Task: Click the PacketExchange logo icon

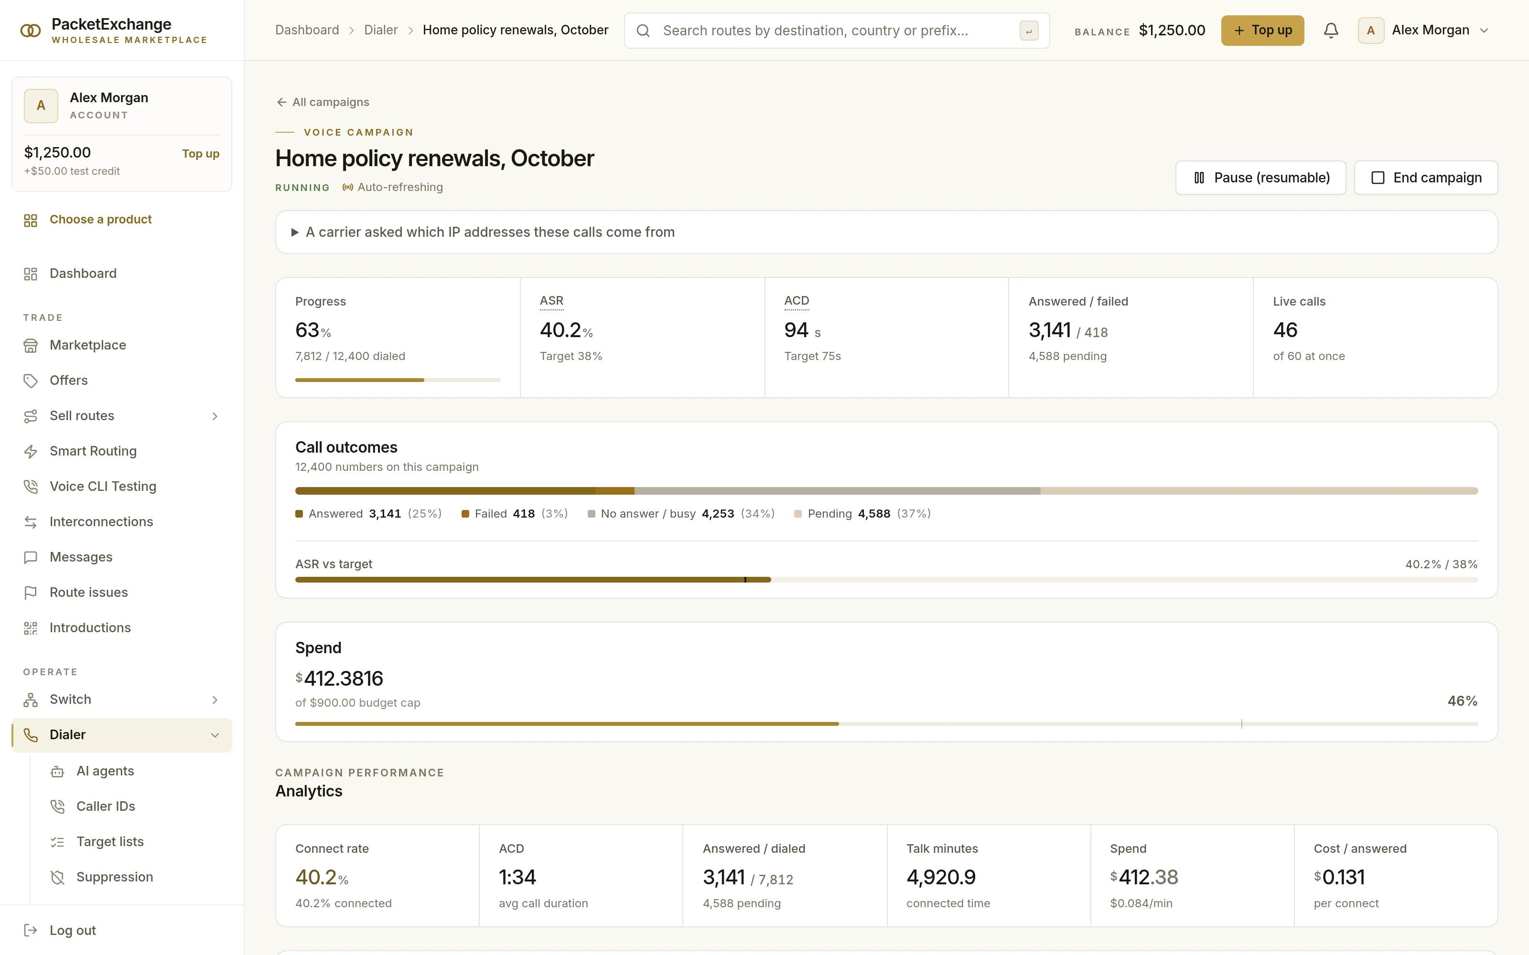Action: click(x=30, y=30)
